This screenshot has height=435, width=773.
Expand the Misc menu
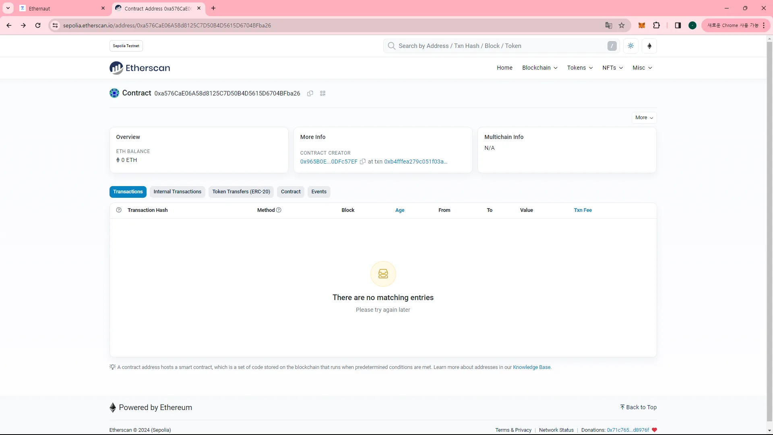[x=643, y=68]
